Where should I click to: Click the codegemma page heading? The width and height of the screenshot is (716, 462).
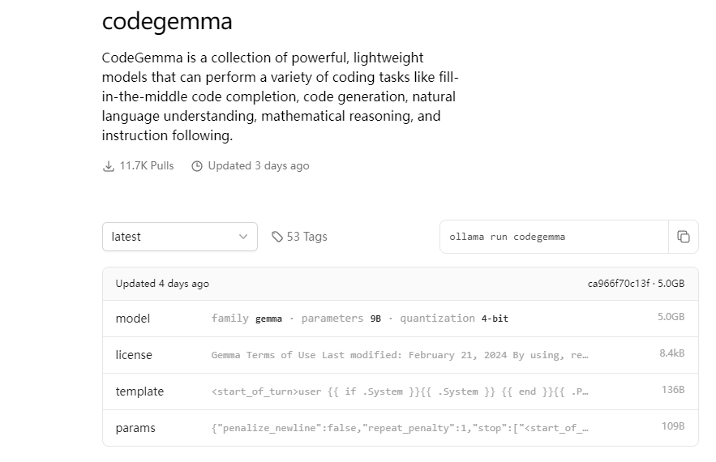(167, 22)
